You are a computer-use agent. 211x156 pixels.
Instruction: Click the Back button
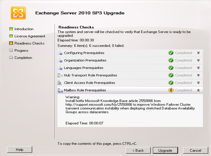pos(138,150)
